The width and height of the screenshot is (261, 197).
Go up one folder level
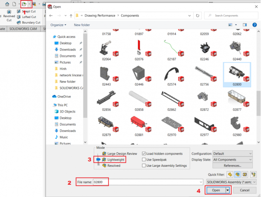(71, 16)
